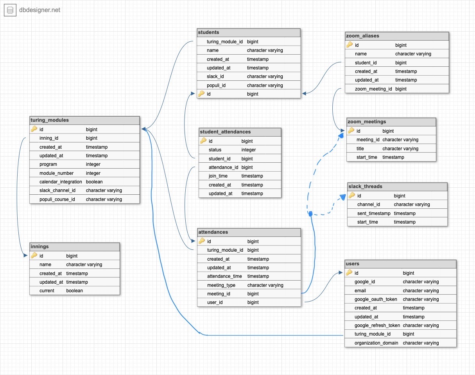Click the key icon in attendances id row
475x375 pixels.
pyautogui.click(x=202, y=241)
